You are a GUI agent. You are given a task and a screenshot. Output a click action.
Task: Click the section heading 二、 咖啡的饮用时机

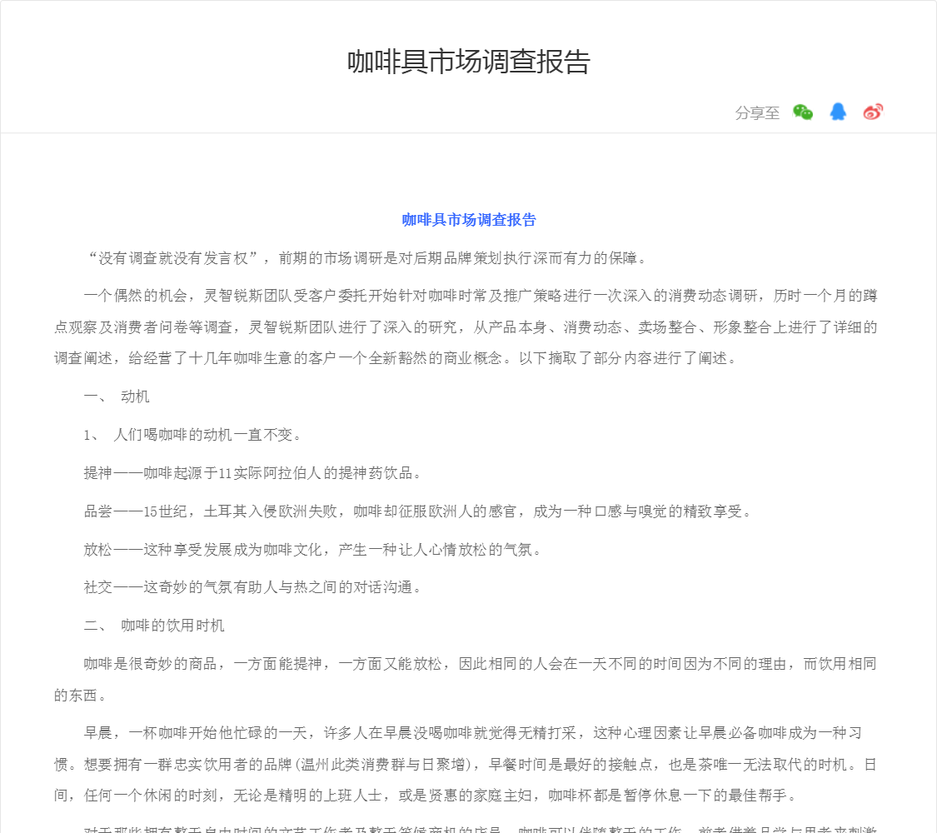[154, 626]
